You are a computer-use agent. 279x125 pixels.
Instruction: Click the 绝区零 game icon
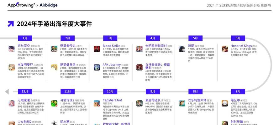(x=225, y=103)
